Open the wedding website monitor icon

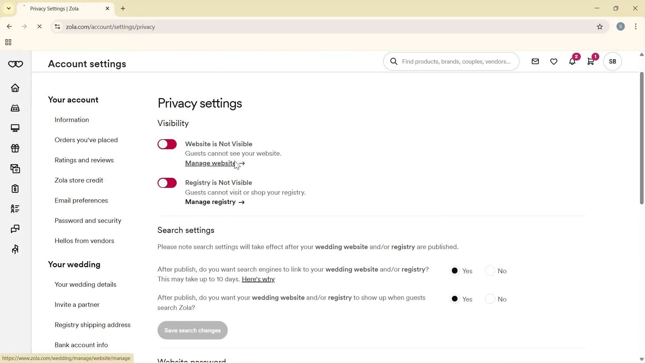[15, 128]
